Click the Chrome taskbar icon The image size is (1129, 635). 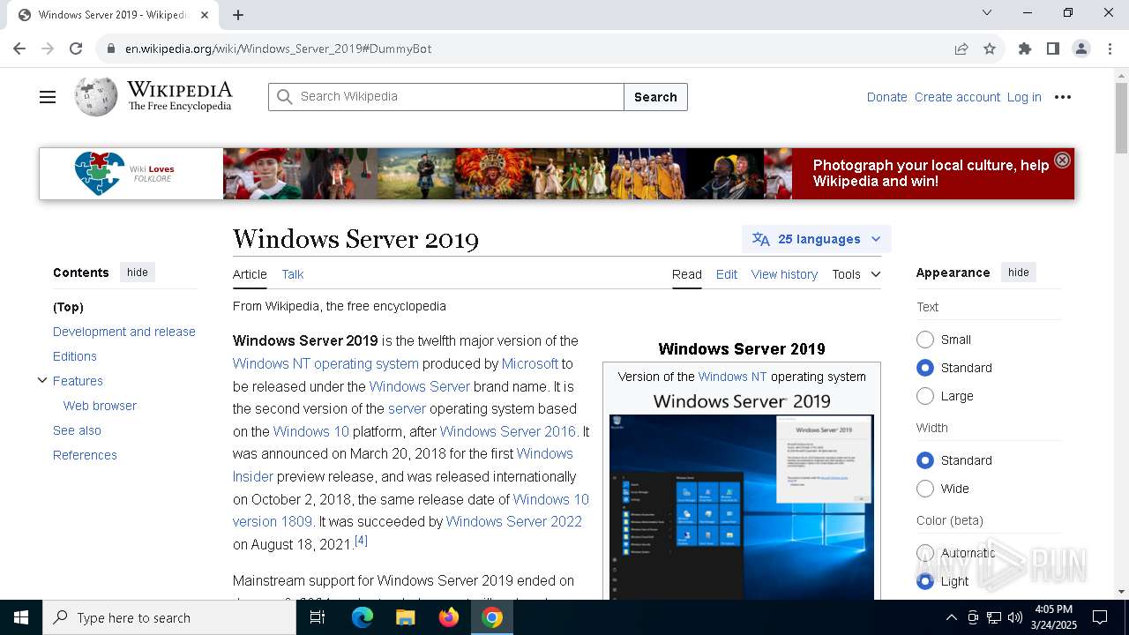492,617
